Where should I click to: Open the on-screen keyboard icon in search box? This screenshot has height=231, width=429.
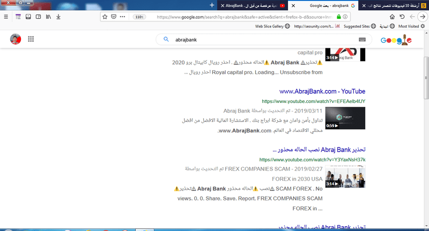point(362,40)
